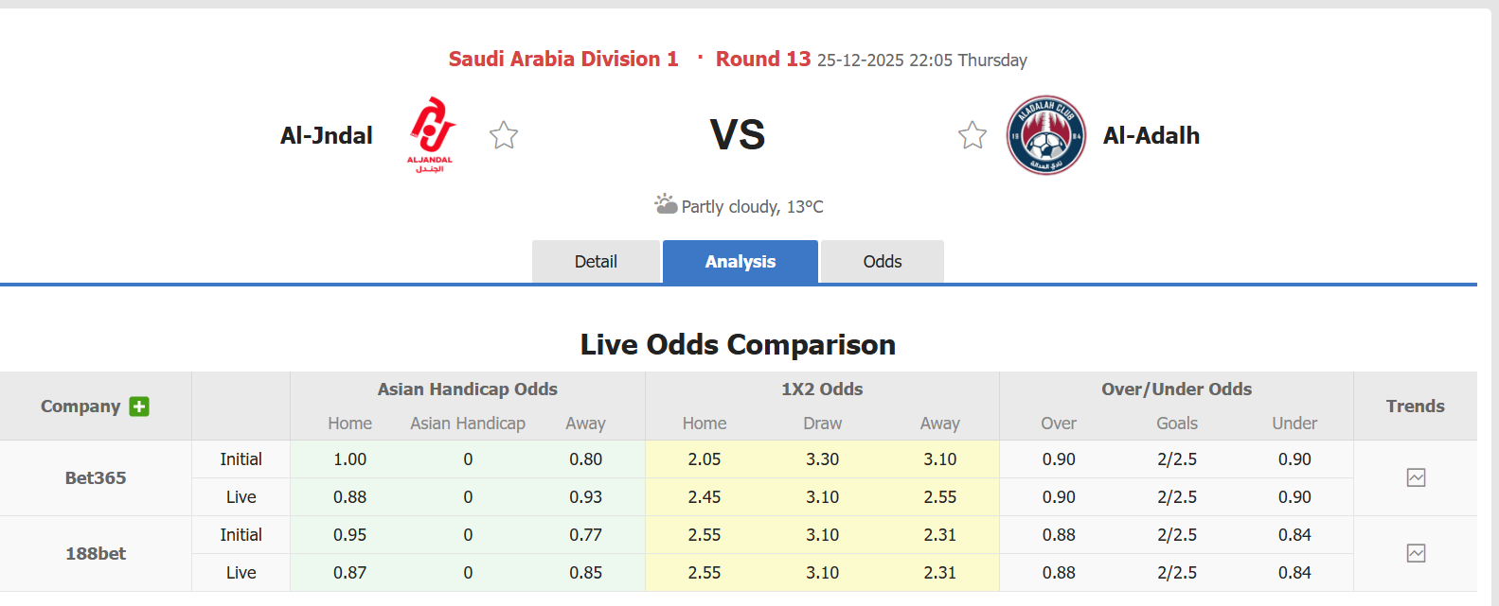The height and width of the screenshot is (606, 1499).
Task: Toggle favorite star for Al-Jndal
Action: point(503,135)
